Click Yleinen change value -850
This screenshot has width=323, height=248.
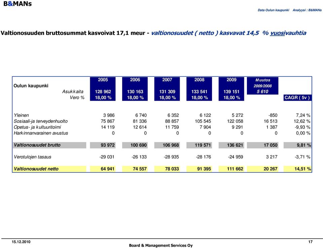click(x=273, y=115)
